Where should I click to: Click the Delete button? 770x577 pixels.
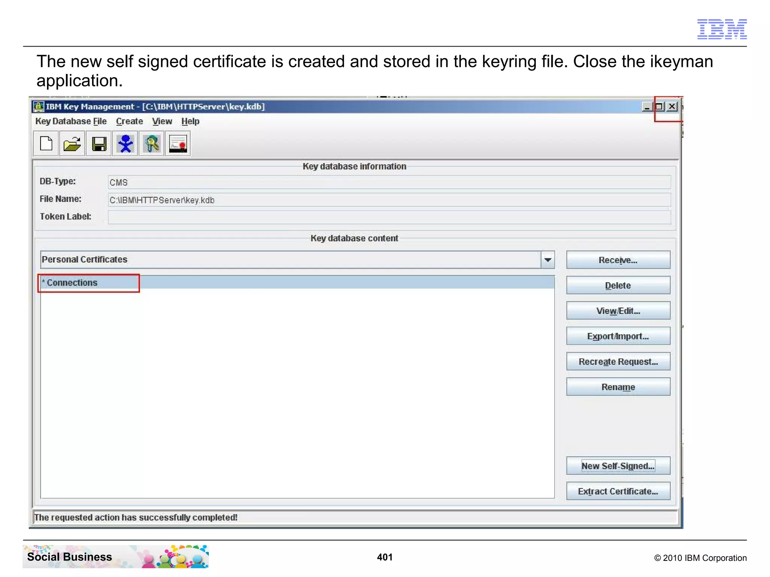(618, 285)
